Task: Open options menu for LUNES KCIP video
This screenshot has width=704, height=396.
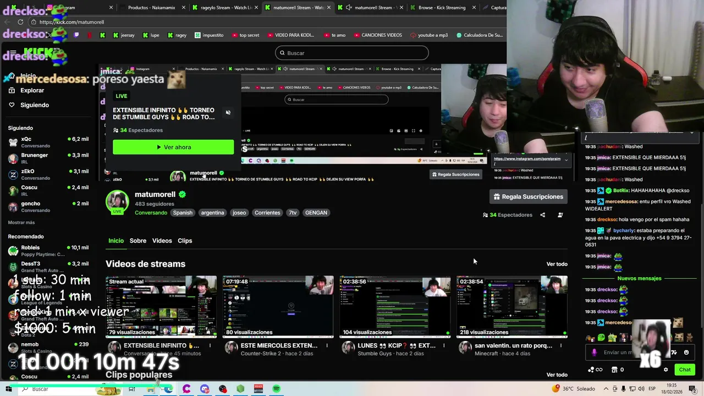Action: pos(444,345)
